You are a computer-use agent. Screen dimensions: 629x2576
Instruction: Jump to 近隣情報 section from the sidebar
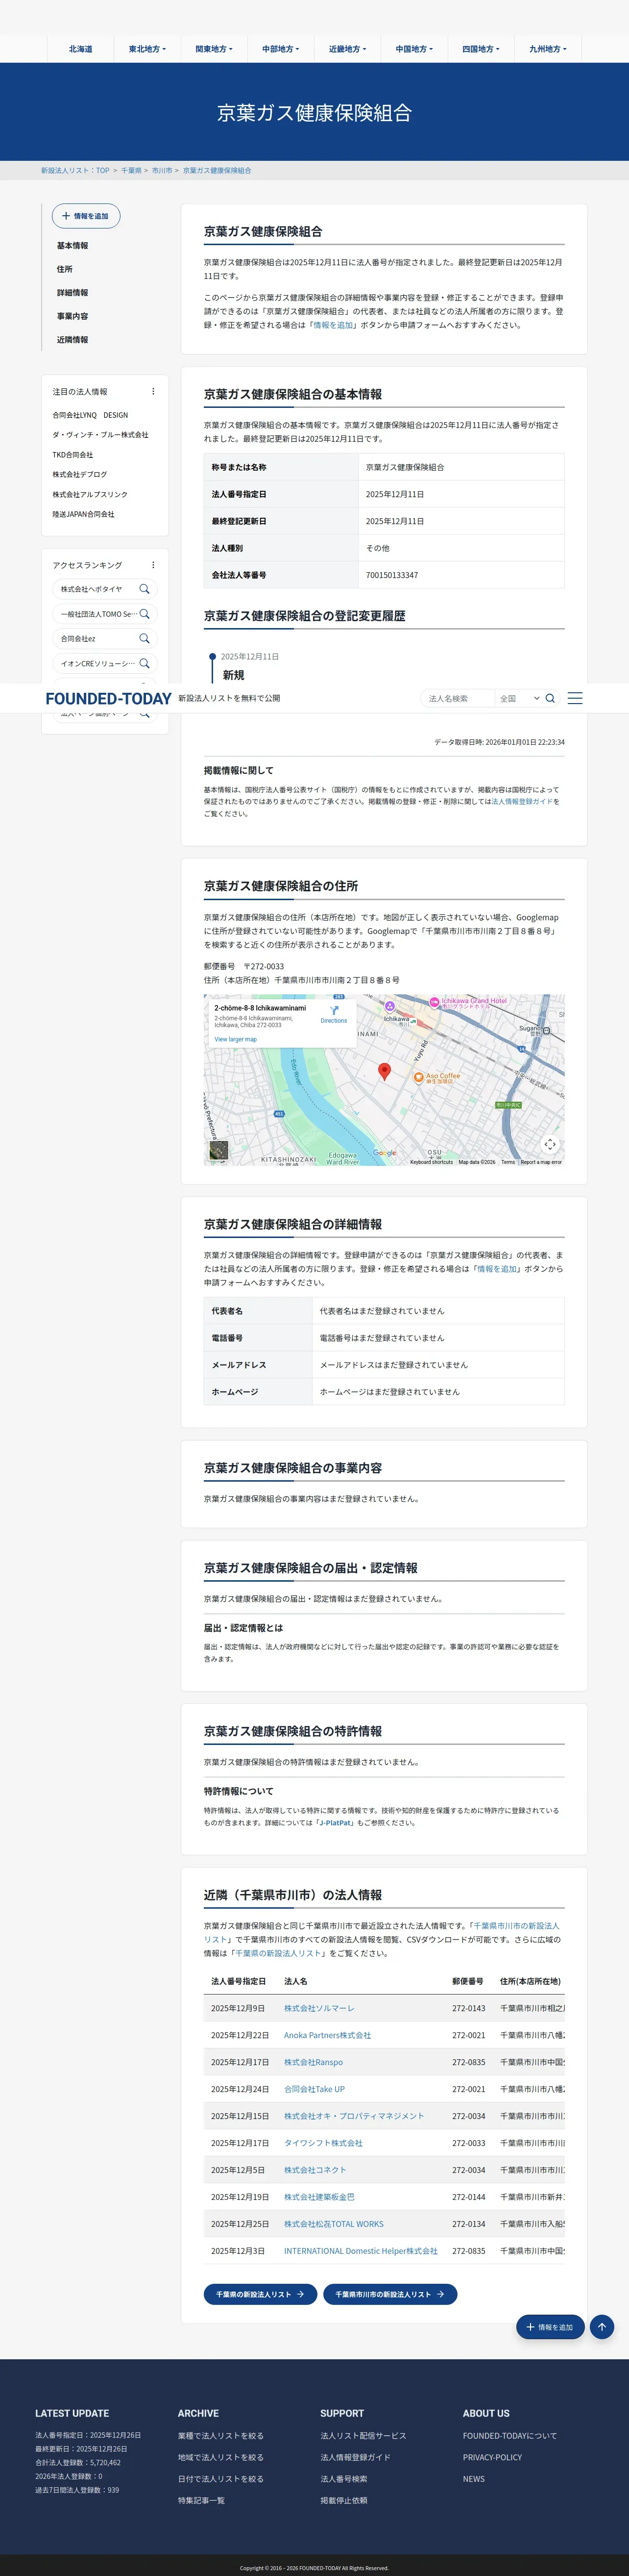pyautogui.click(x=73, y=340)
